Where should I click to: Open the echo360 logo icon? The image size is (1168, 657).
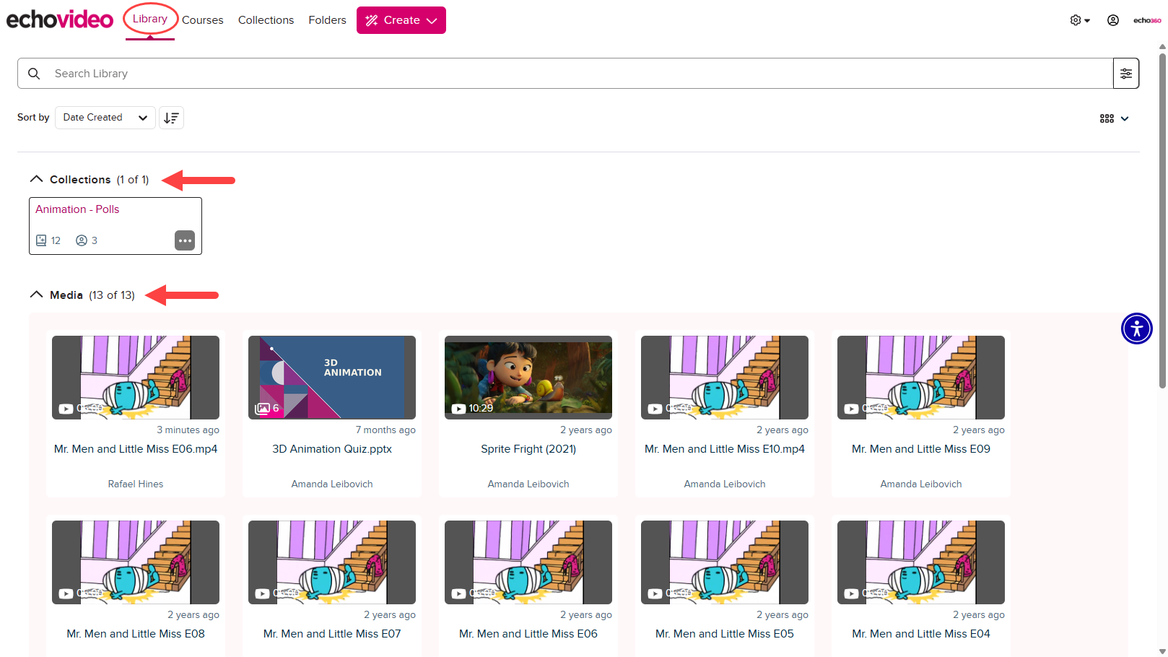coord(1146,19)
